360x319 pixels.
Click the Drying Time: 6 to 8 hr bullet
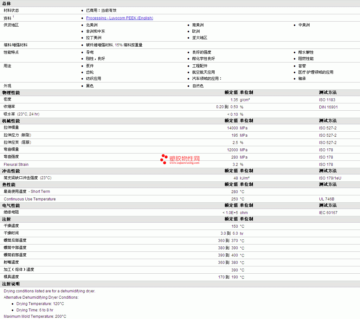click(x=35, y=310)
